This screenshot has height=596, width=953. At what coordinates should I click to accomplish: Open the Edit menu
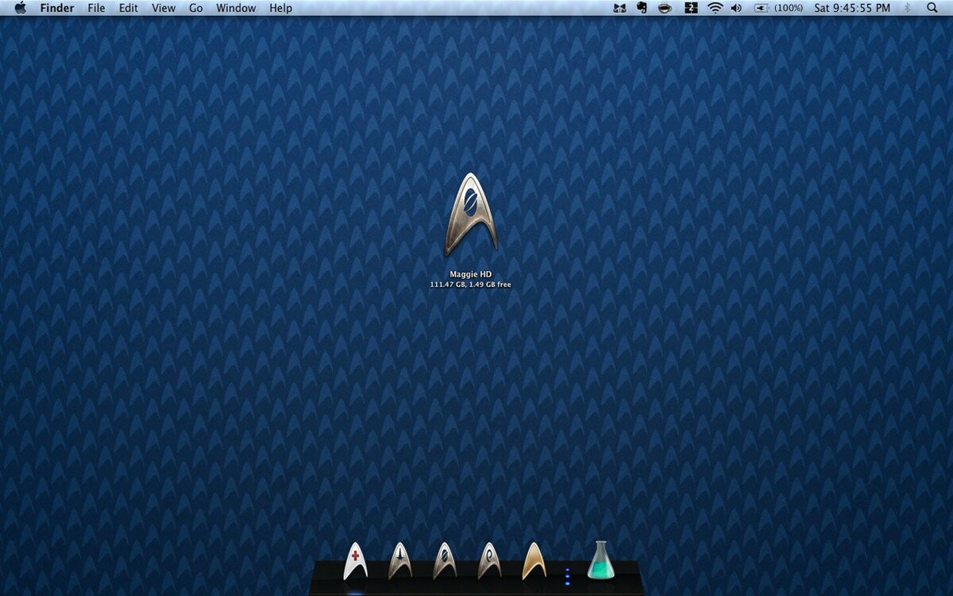point(128,8)
